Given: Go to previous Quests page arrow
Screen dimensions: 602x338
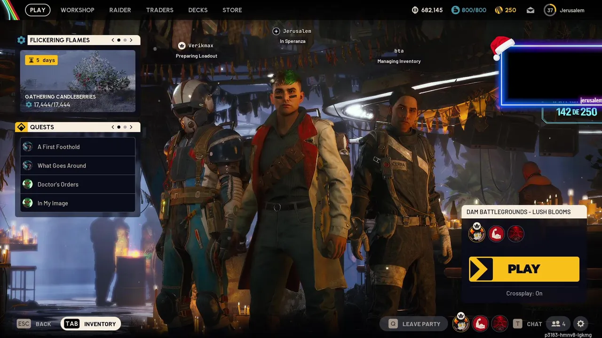Looking at the screenshot, I should [113, 127].
